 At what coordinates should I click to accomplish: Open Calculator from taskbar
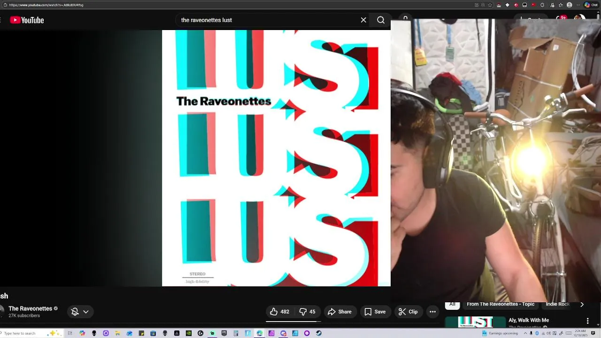point(236,333)
